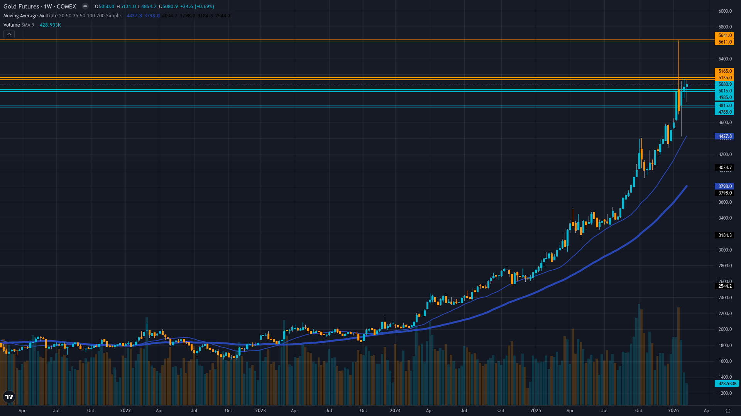The width and height of the screenshot is (741, 416).
Task: Click the market status pill beside COMEX
Action: click(x=85, y=6)
